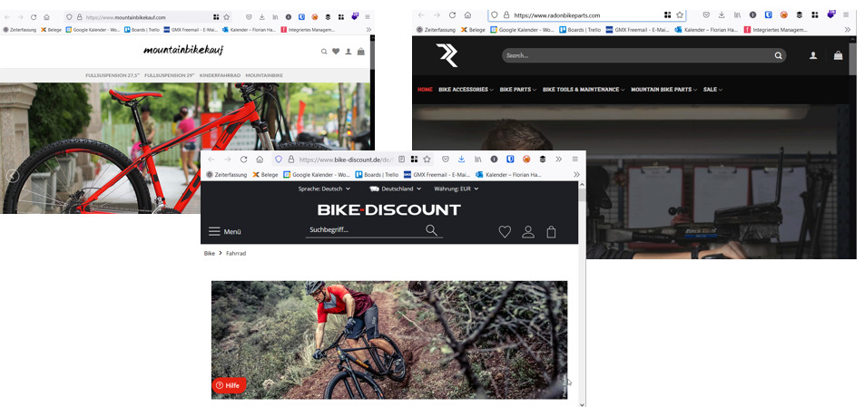Click mountain biker banner image on Bike-Discount

(389, 340)
